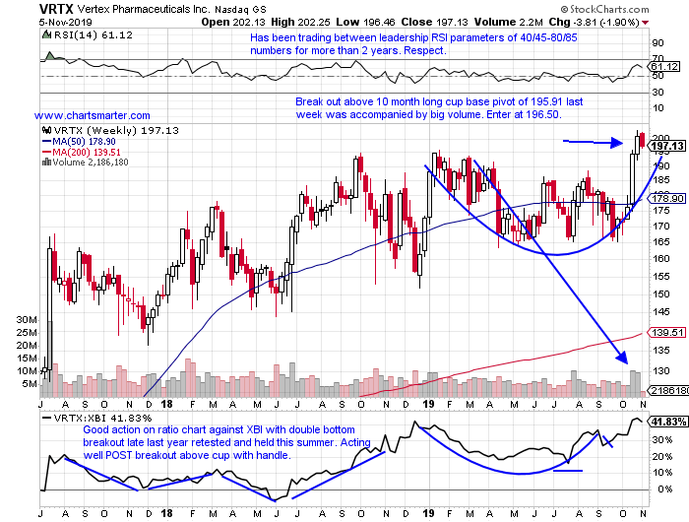Click the 197.13 current price label
The height and width of the screenshot is (522, 689).
coord(666,145)
